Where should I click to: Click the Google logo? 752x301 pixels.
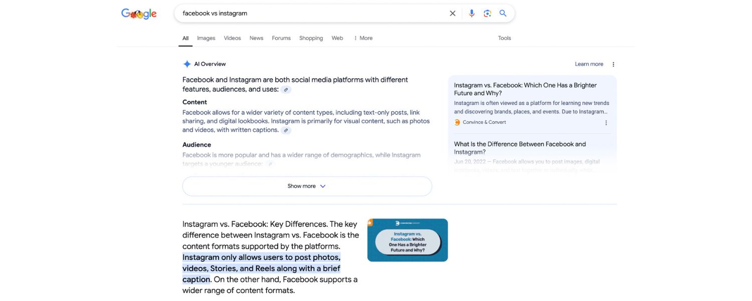tap(139, 13)
